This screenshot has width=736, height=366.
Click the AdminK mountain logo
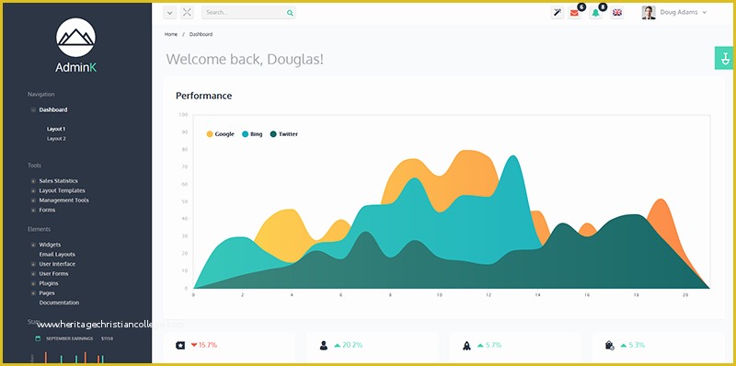pyautogui.click(x=75, y=38)
